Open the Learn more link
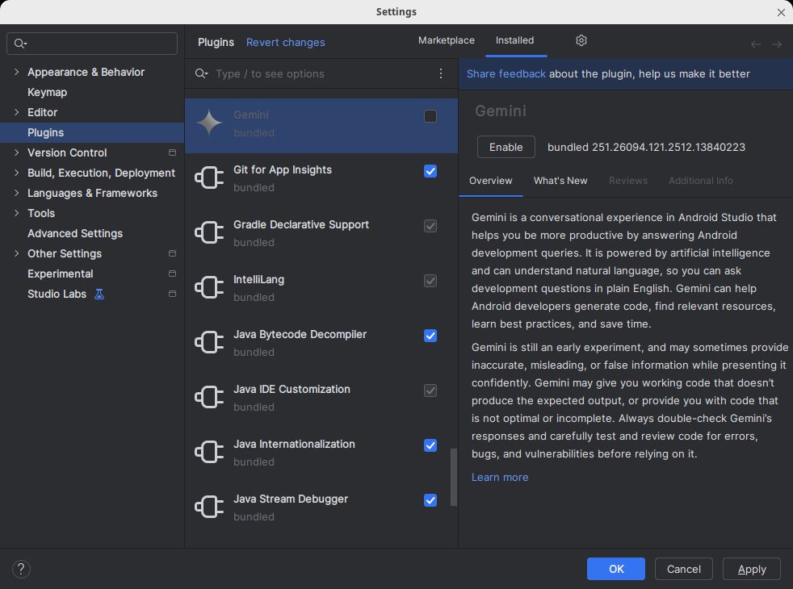The height and width of the screenshot is (589, 793). point(499,477)
